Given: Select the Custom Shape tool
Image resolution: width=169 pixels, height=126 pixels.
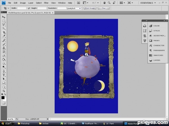Looking at the screenshot, I should pyautogui.click(x=4, y=83).
